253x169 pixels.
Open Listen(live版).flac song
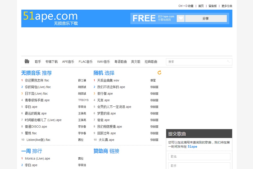click(x=38, y=140)
